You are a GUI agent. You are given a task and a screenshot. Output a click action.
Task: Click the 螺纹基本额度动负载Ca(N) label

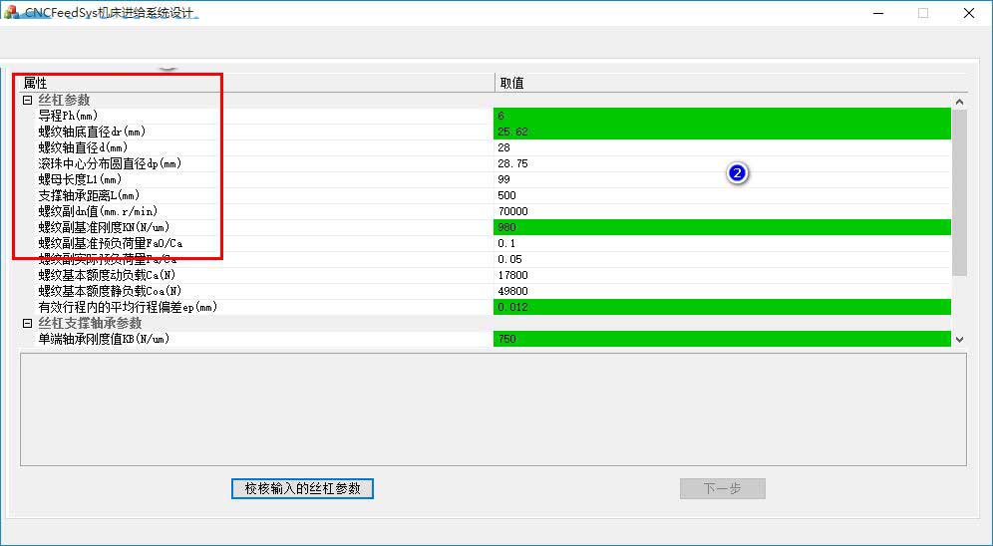[x=107, y=275]
